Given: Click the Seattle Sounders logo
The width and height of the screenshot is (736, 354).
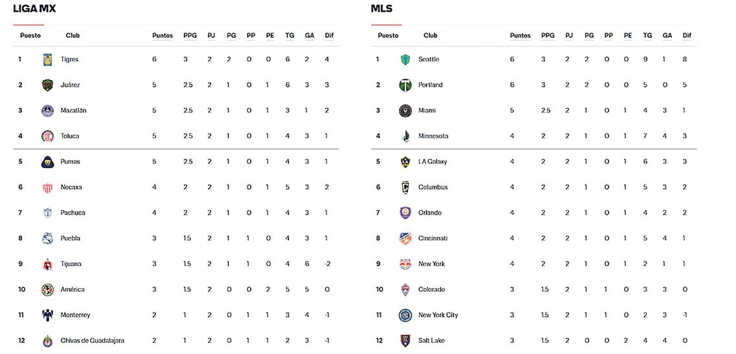Looking at the screenshot, I should click(405, 60).
